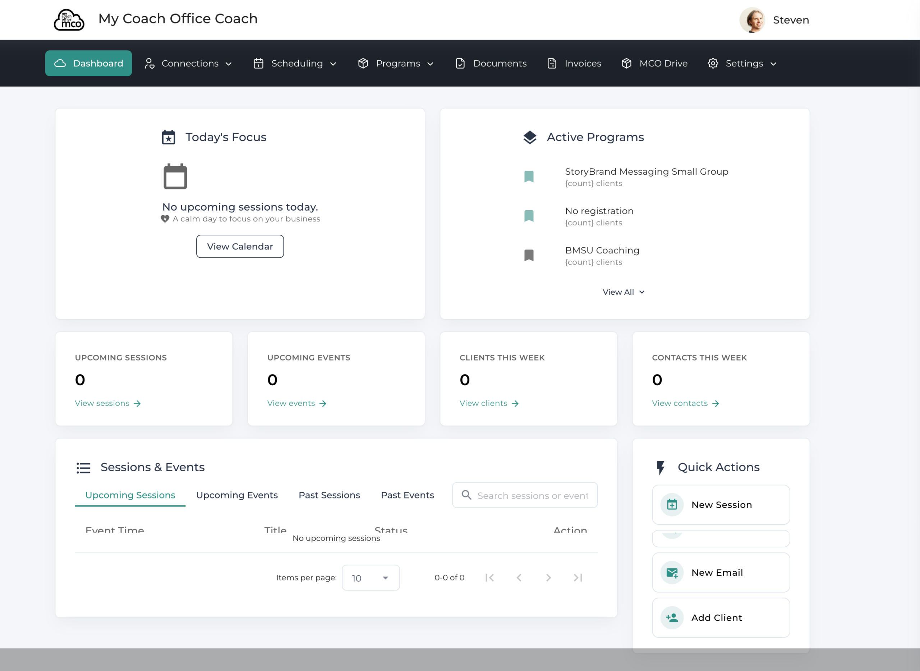Click the Connections person-heart icon
Viewport: 920px width, 671px height.
150,63
